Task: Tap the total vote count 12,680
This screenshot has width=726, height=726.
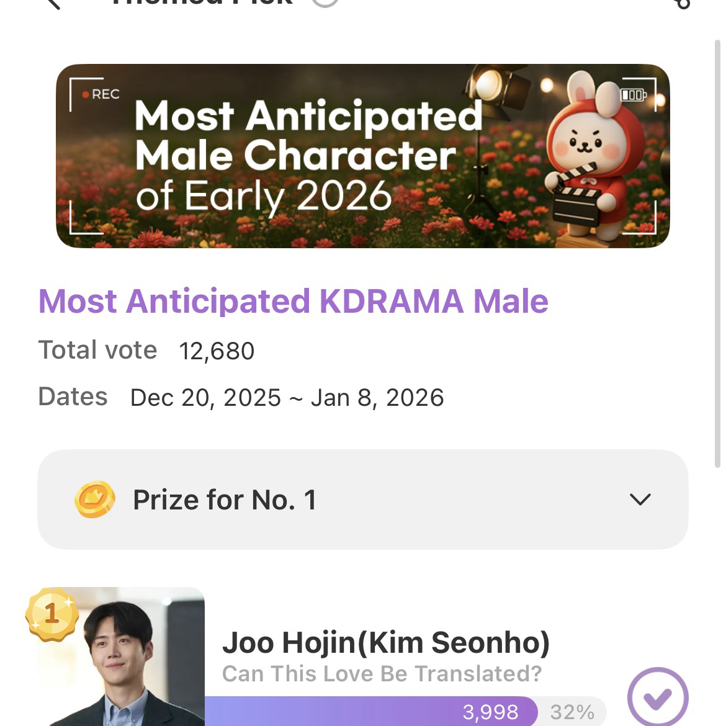Action: tap(217, 351)
